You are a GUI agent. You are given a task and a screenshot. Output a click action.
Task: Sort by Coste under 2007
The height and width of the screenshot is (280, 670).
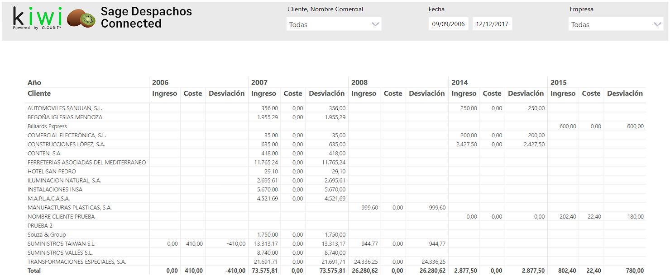293,93
